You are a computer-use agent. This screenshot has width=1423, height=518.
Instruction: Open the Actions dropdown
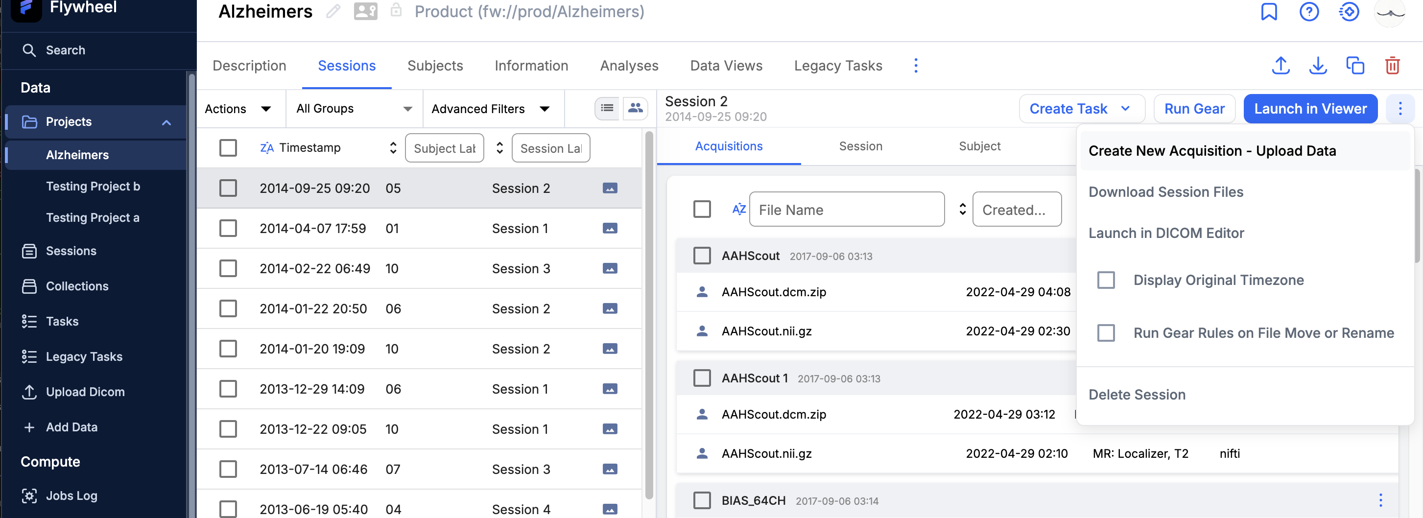pos(238,109)
